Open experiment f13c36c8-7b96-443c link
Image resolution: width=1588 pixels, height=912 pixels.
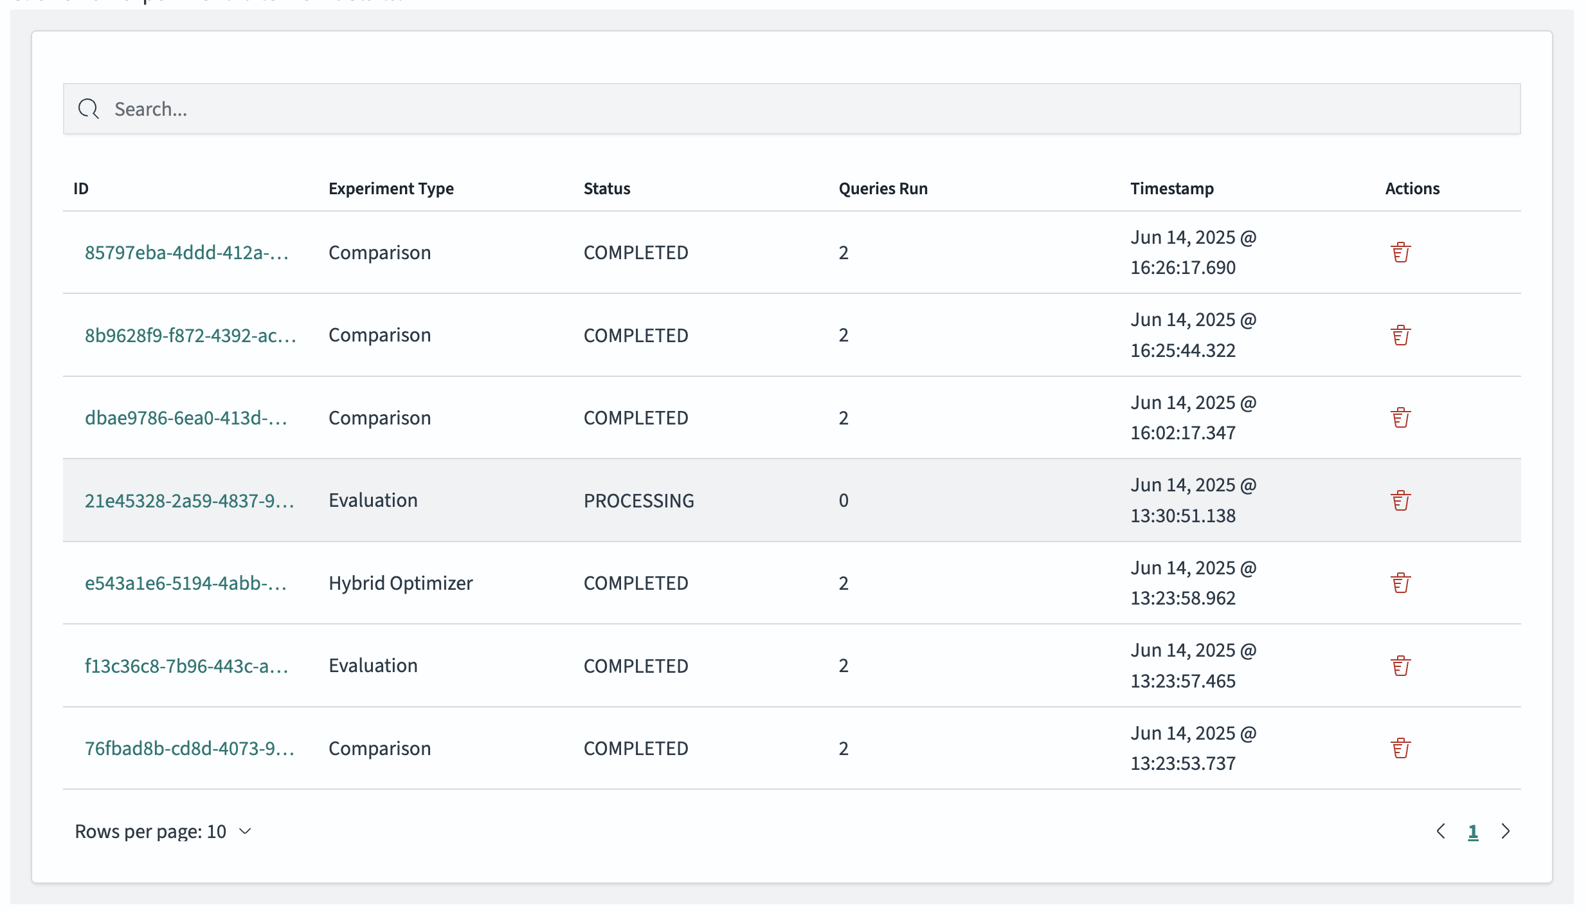point(186,666)
